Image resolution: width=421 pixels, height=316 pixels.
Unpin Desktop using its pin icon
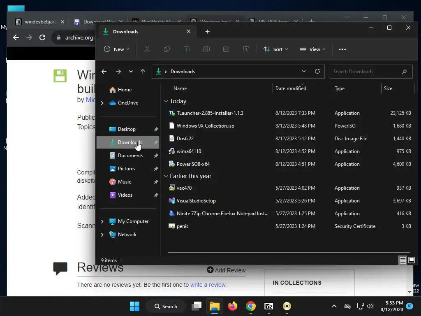156,129
